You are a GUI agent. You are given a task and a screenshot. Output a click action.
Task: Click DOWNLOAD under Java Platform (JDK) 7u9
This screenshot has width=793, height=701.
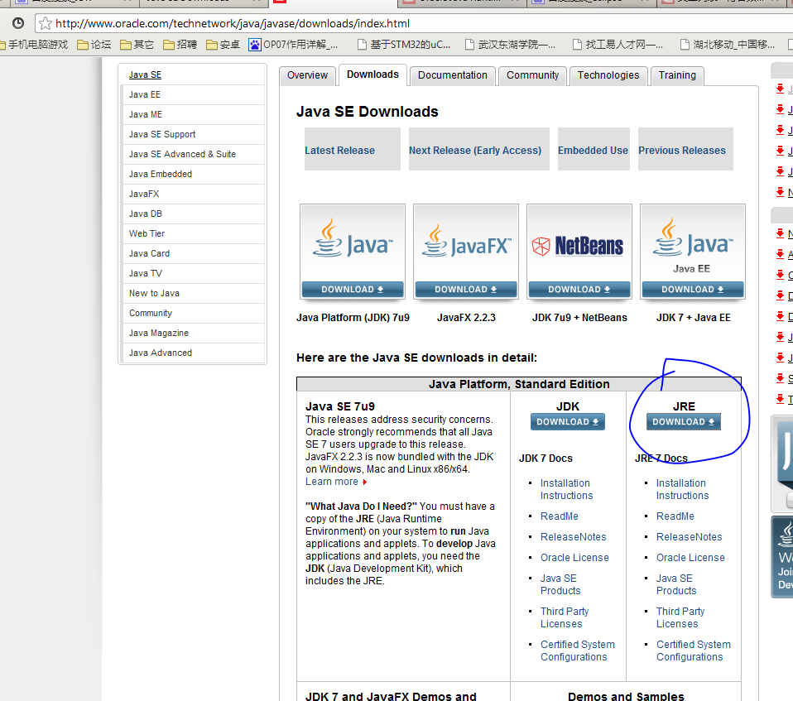click(353, 290)
